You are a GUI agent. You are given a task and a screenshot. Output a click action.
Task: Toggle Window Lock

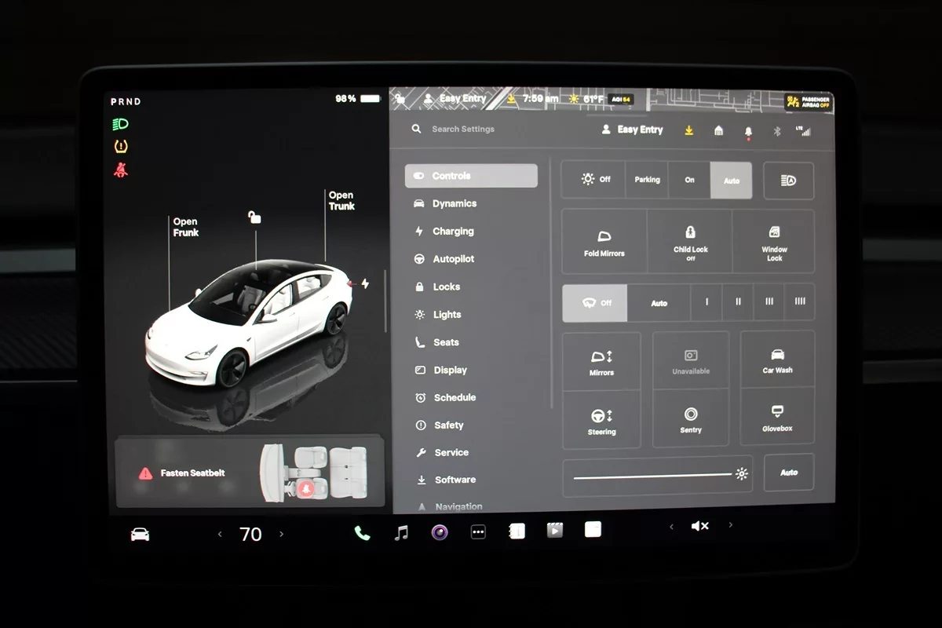pyautogui.click(x=774, y=241)
